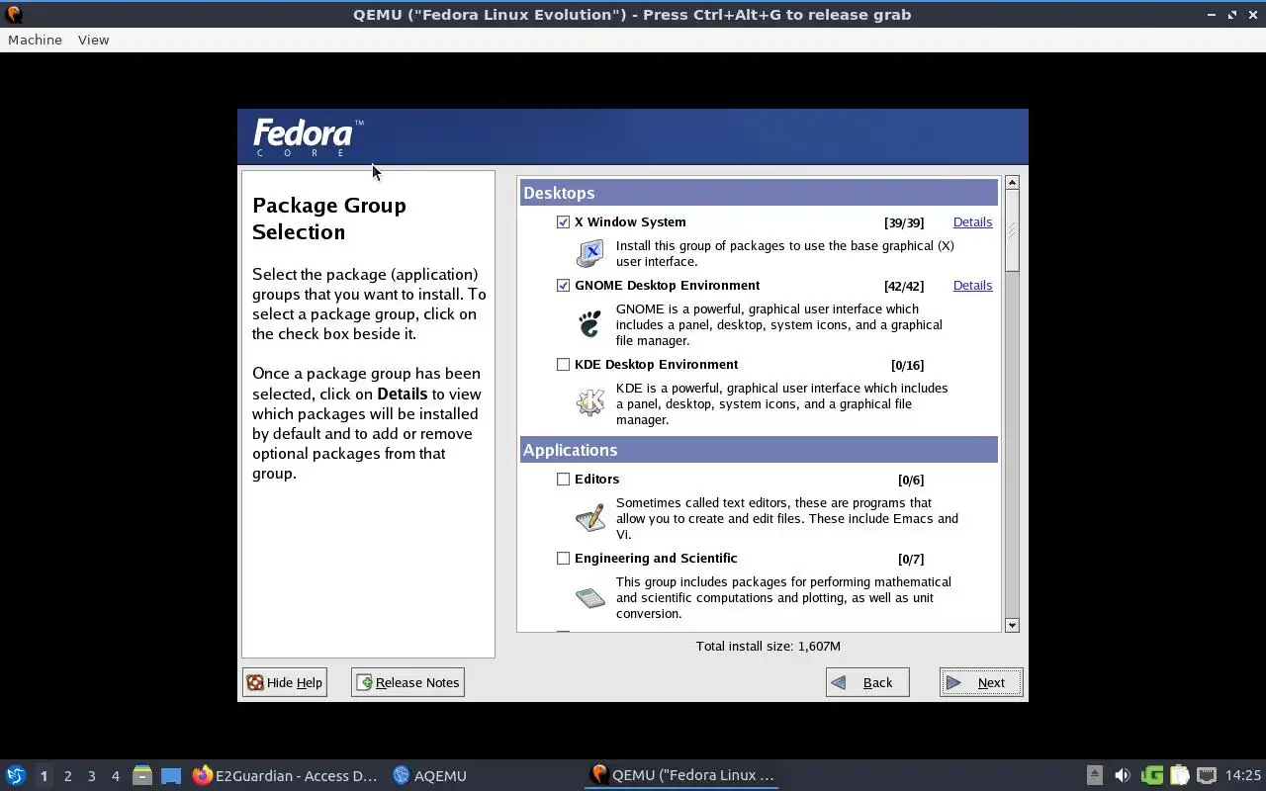
Task: Switch to workspace 1
Action: (x=44, y=776)
